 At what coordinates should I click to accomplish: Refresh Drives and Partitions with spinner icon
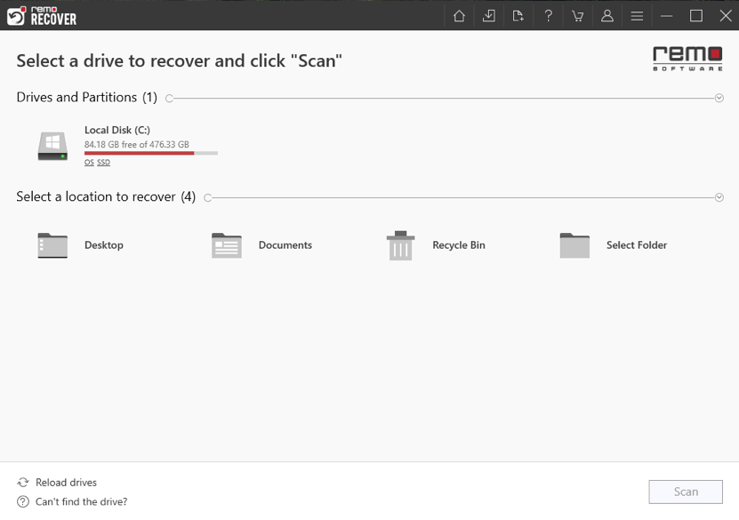(x=169, y=98)
